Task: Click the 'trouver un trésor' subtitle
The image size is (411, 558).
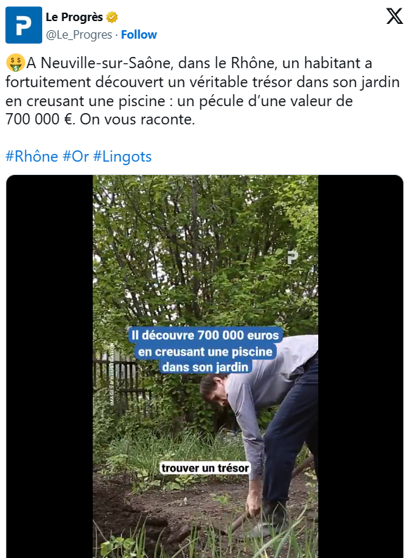Action: click(205, 468)
